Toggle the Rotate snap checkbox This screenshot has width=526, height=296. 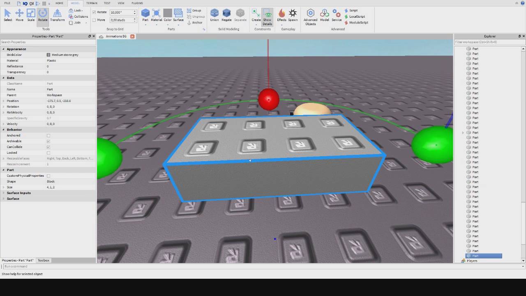pyautogui.click(x=94, y=12)
